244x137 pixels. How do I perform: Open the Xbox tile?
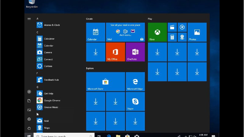click(157, 32)
